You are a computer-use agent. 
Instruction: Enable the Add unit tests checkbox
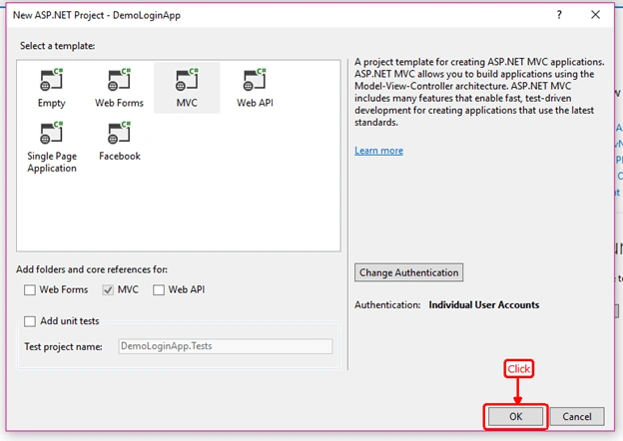tap(30, 321)
